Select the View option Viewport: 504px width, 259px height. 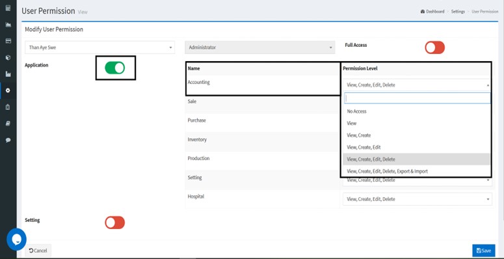(x=417, y=123)
